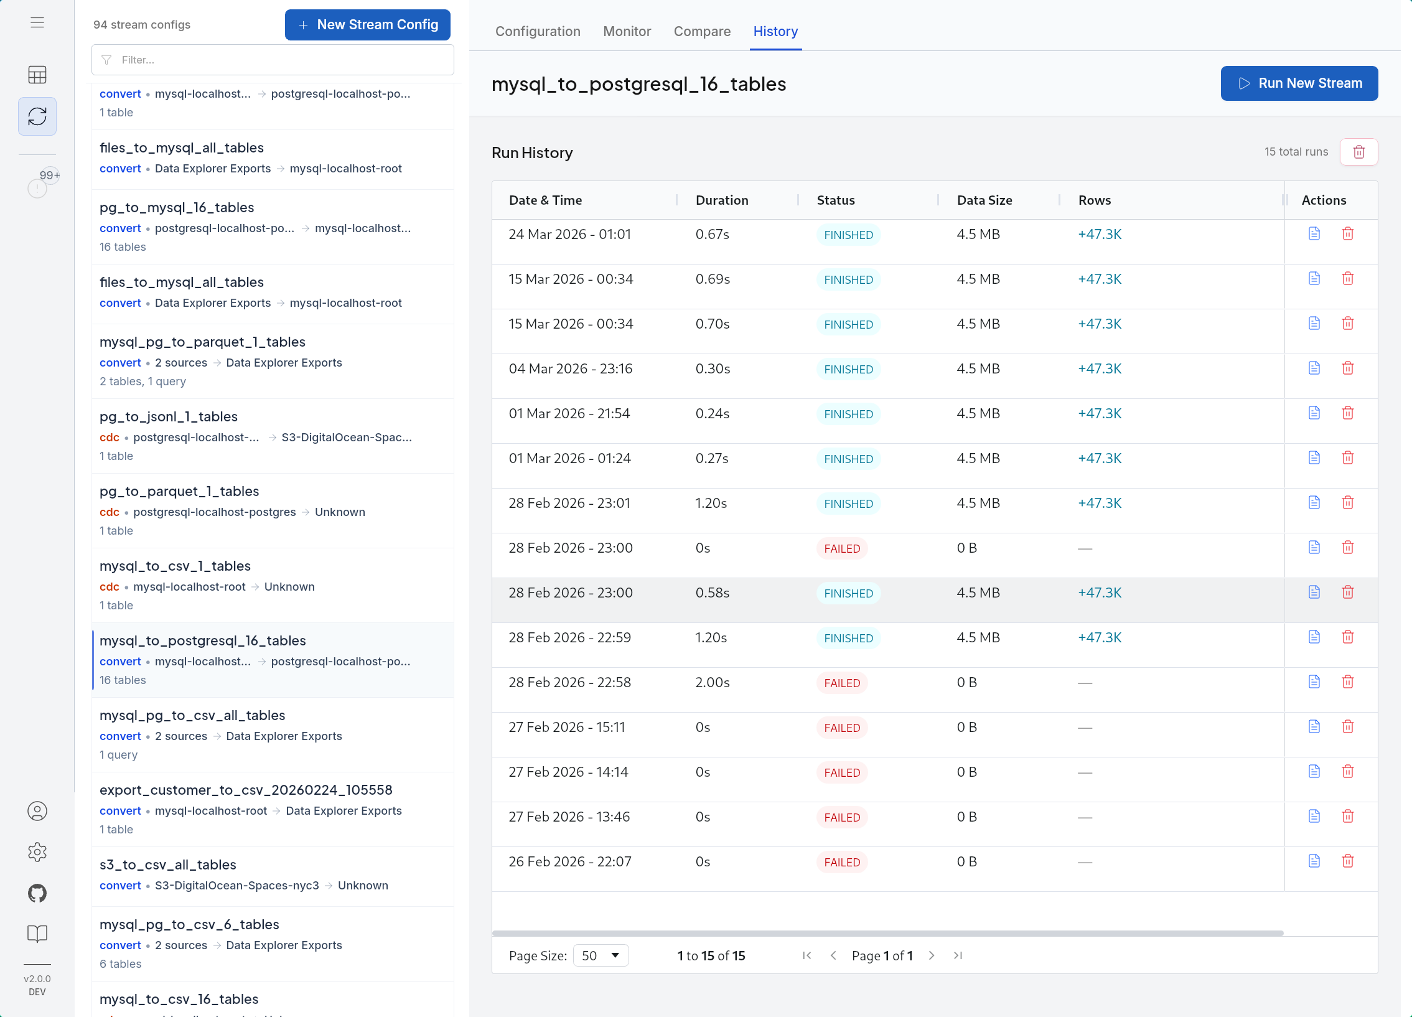Image resolution: width=1412 pixels, height=1017 pixels.
Task: Open the user account icon
Action: pyautogui.click(x=37, y=811)
